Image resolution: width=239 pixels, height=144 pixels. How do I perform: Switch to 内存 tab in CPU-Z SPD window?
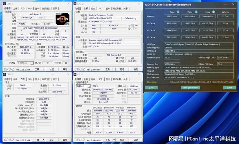[x=93, y=79]
